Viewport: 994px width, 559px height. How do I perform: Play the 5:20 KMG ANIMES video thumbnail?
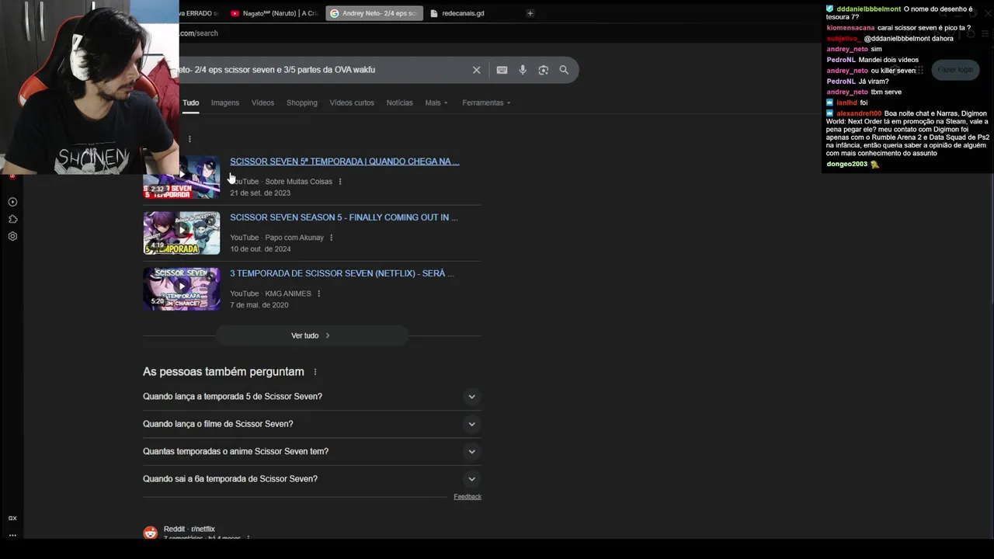click(x=182, y=289)
